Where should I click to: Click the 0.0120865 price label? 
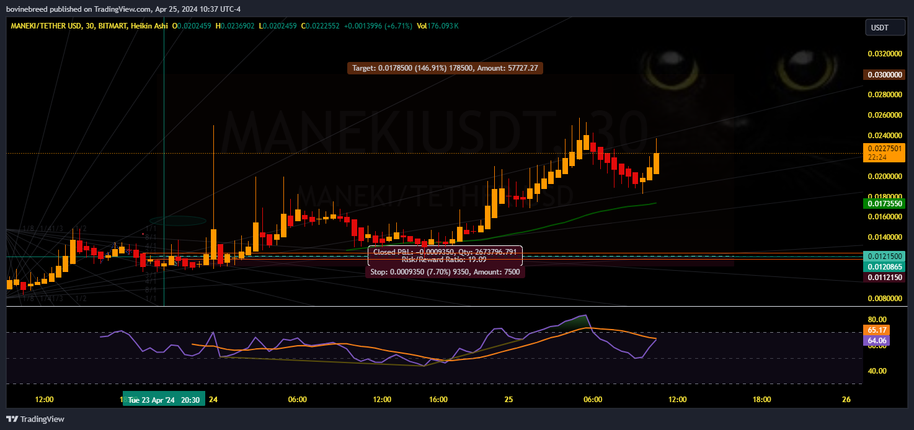[885, 266]
